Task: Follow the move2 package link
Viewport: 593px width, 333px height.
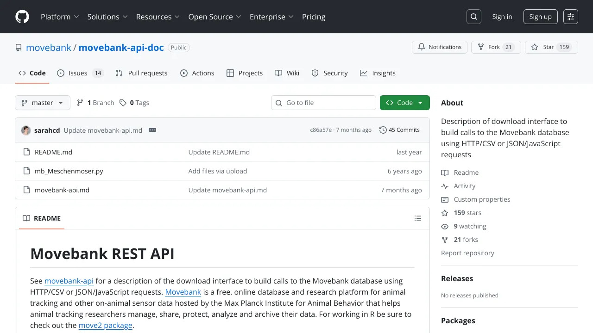Action: 106,325
